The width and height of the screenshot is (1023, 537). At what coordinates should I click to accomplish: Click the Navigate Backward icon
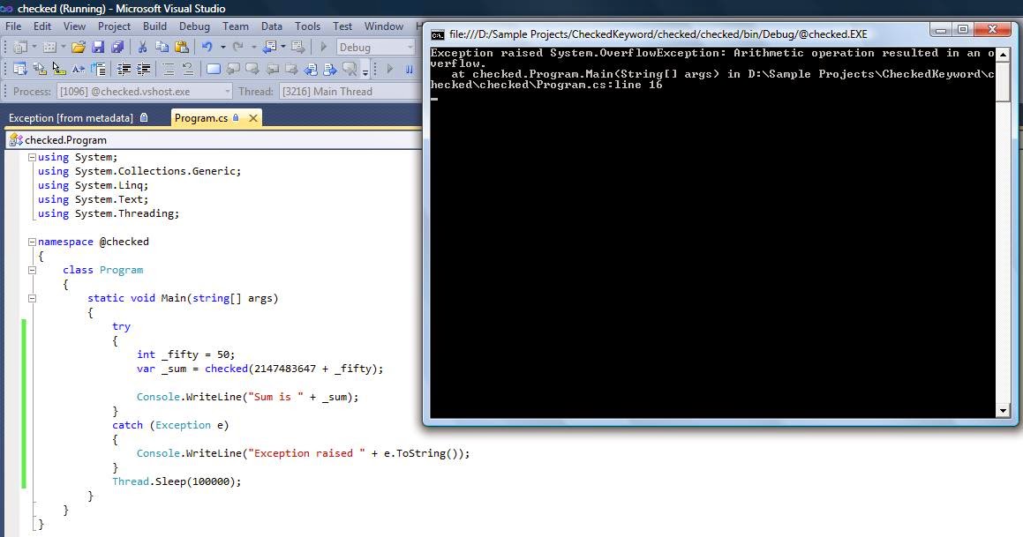[x=269, y=47]
